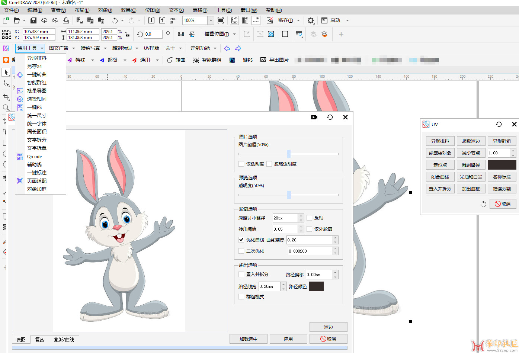This screenshot has width=519, height=353.
Task: Click the 导出图片 export image toolbar item
Action: [x=275, y=60]
